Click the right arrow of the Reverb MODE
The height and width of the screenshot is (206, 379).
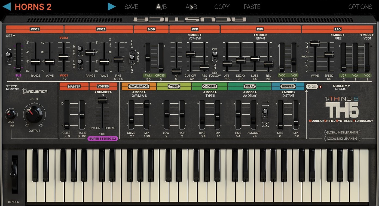(x=295, y=92)
